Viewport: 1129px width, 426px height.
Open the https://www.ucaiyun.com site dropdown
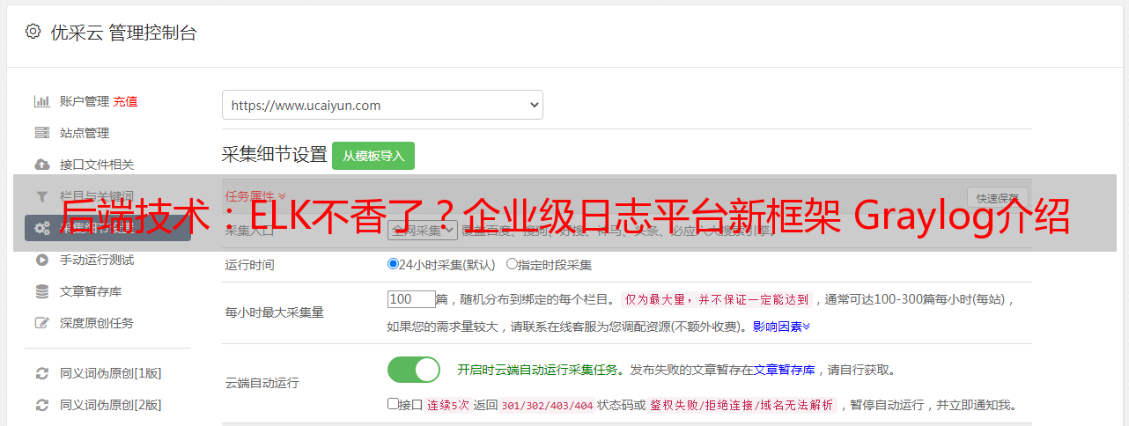coord(382,105)
